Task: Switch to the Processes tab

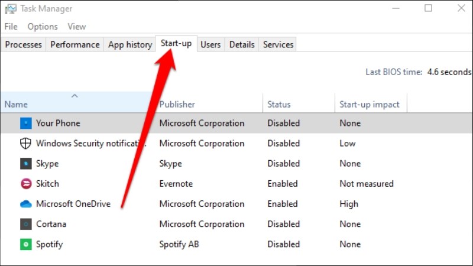Action: (x=24, y=44)
